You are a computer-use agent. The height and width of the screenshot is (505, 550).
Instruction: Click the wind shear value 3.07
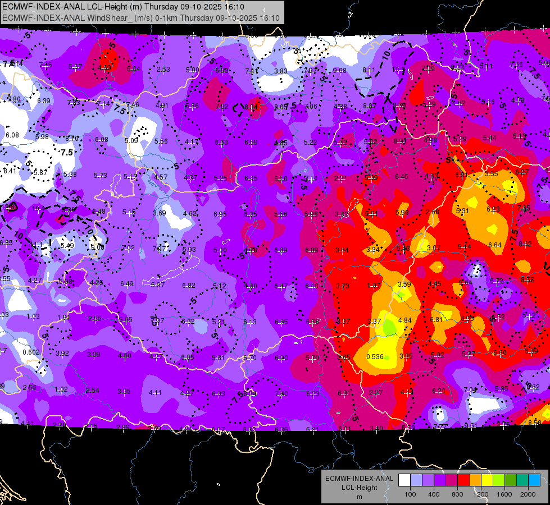coord(434,248)
